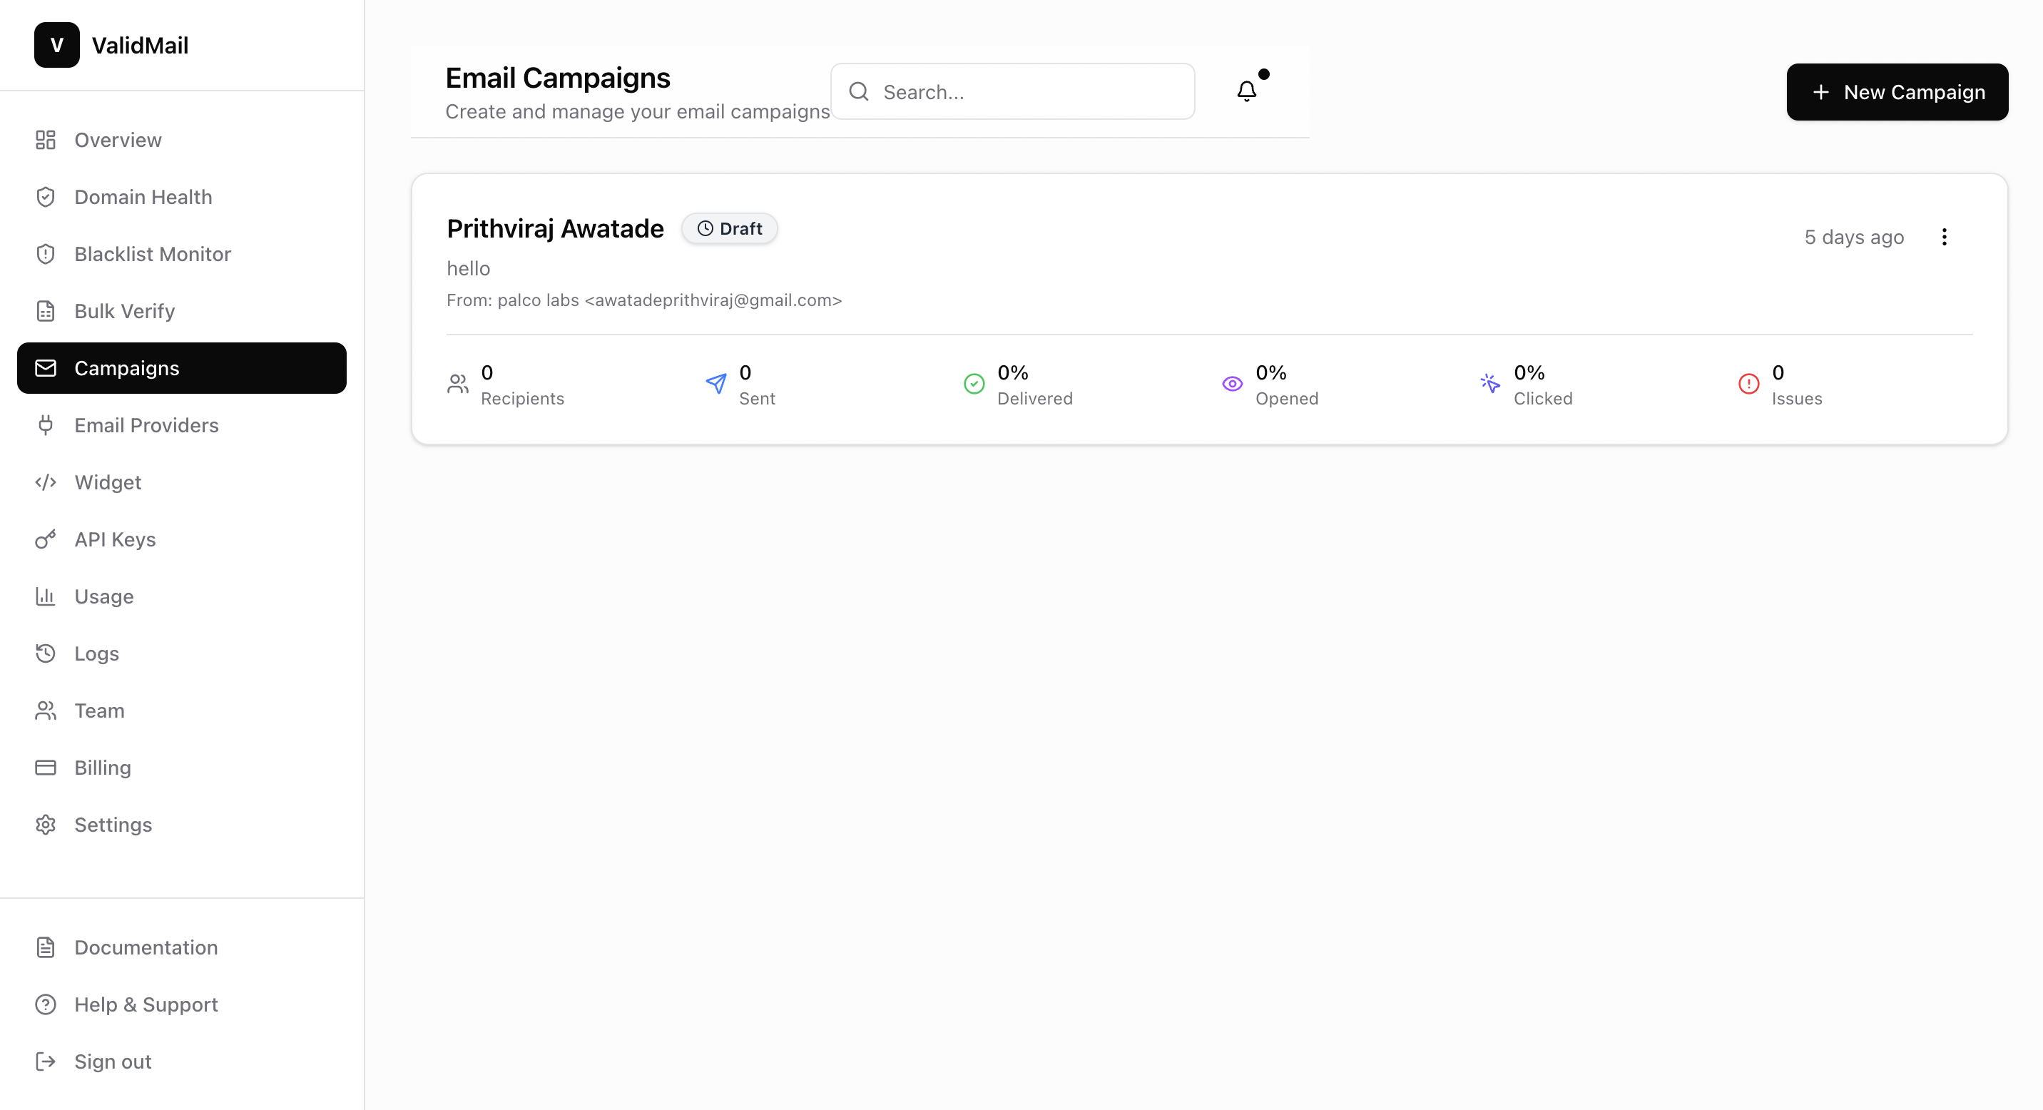The width and height of the screenshot is (2043, 1110).
Task: Click the search input field
Action: pos(1012,91)
